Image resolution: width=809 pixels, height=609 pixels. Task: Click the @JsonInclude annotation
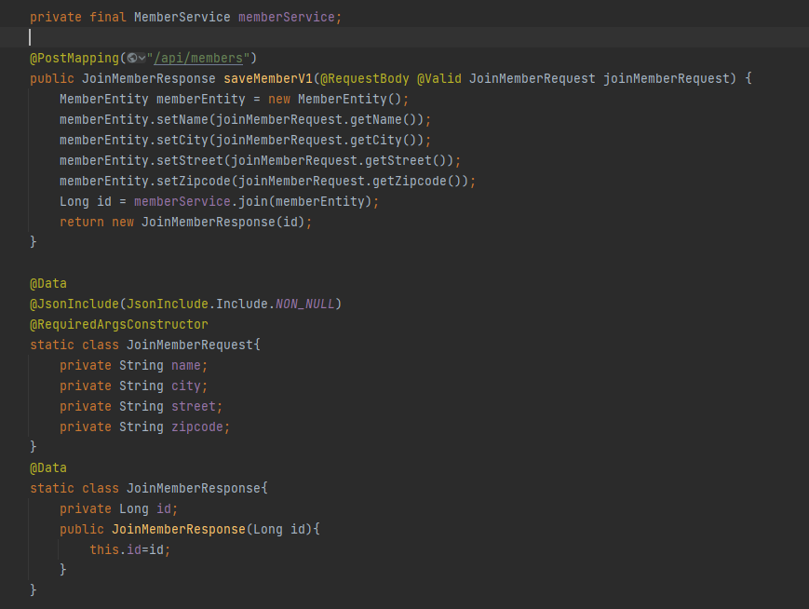pyautogui.click(x=74, y=304)
